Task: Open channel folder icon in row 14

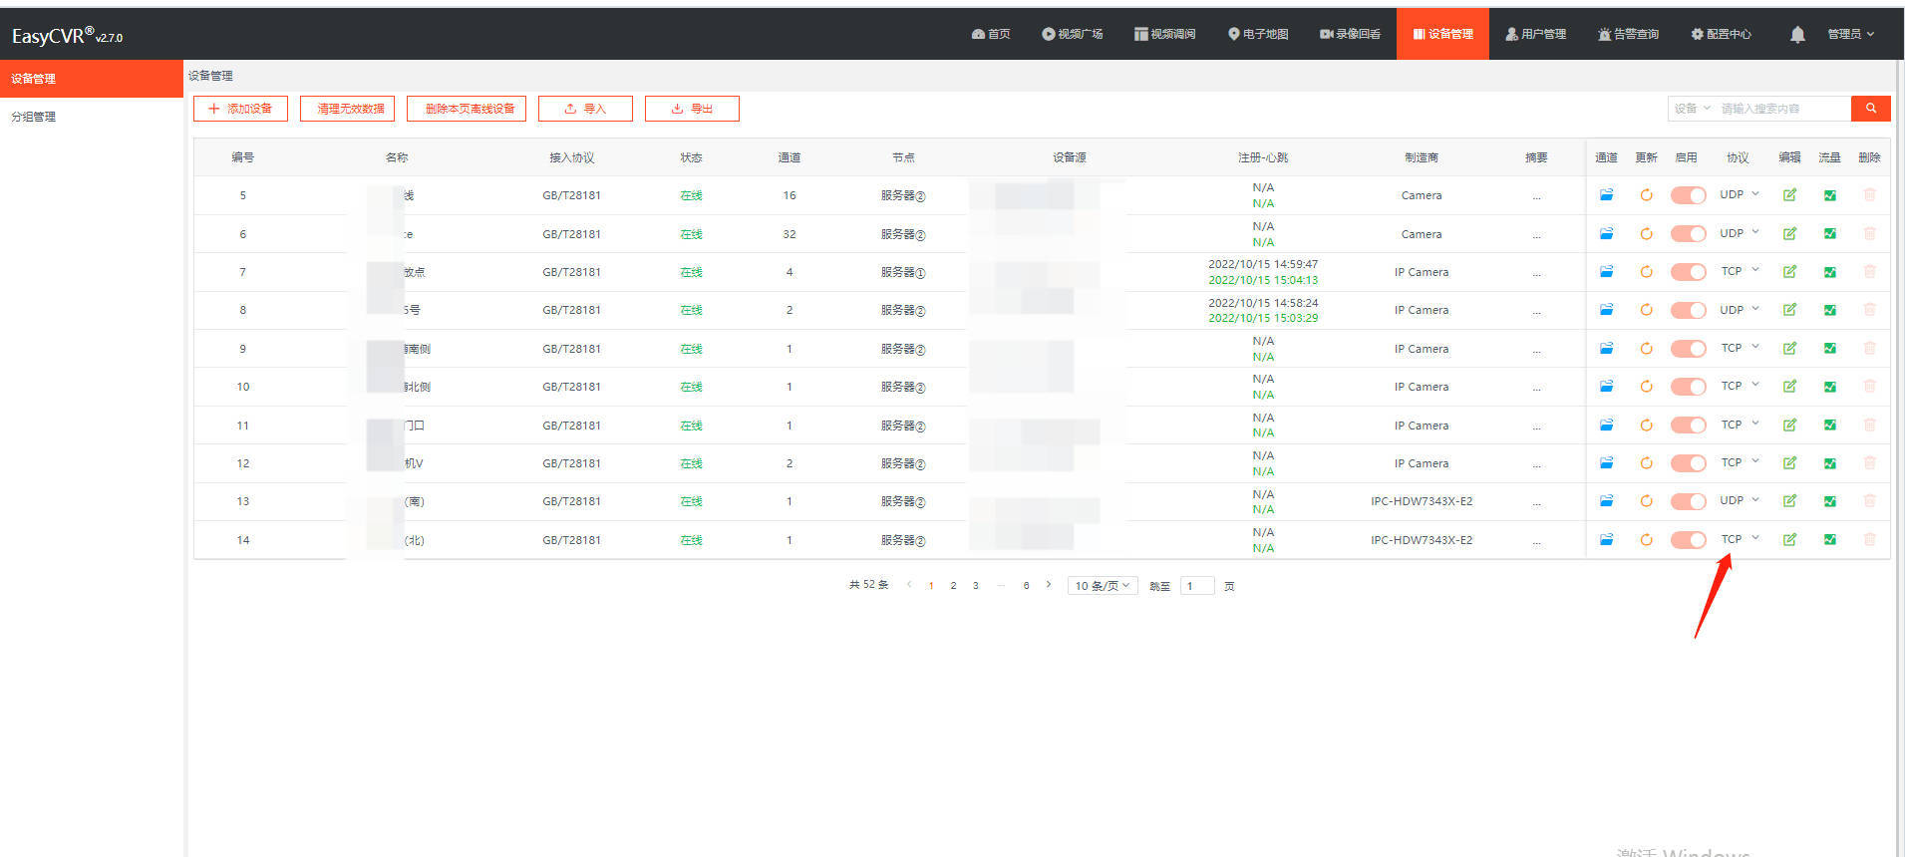Action: click(1606, 540)
